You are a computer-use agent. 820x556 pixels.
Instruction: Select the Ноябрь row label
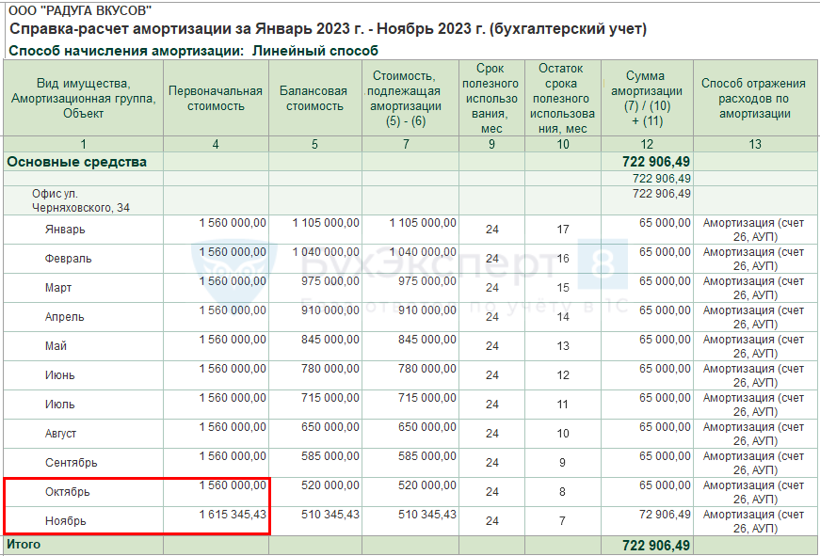(65, 520)
